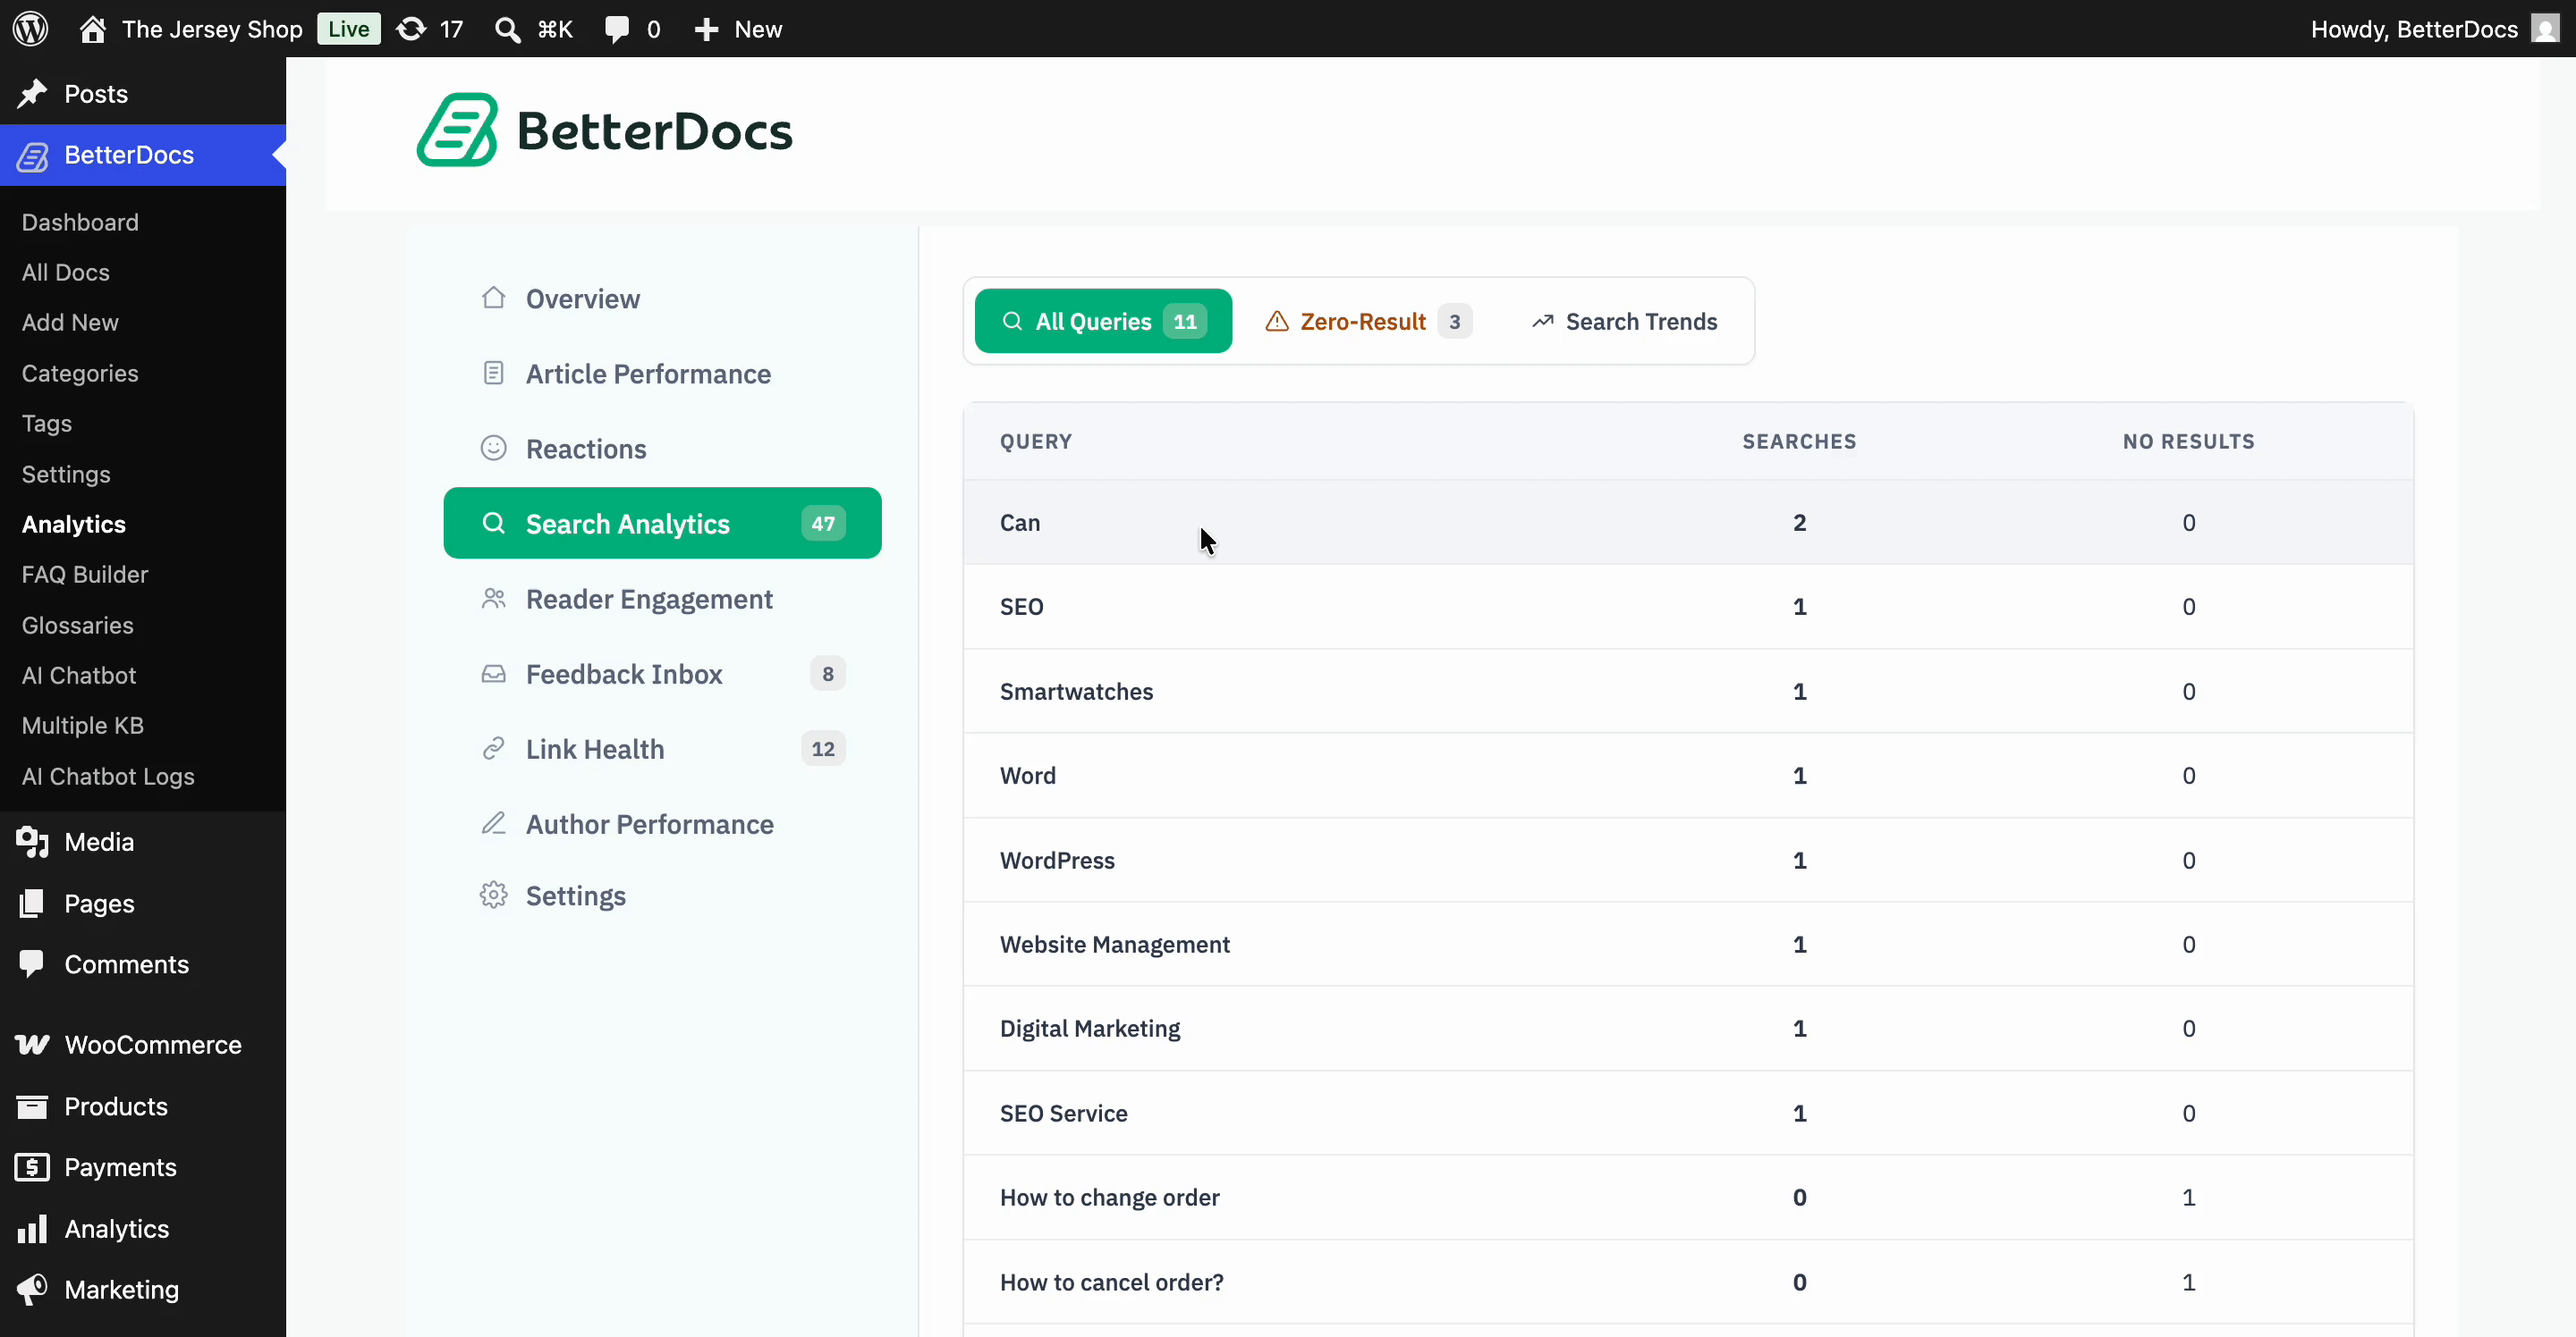
Task: Switch to the Zero-Result tab
Action: tap(1368, 321)
